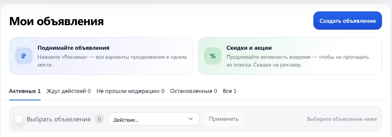Click the Мои объявления page heading
This screenshot has height=137, width=392.
57,21
